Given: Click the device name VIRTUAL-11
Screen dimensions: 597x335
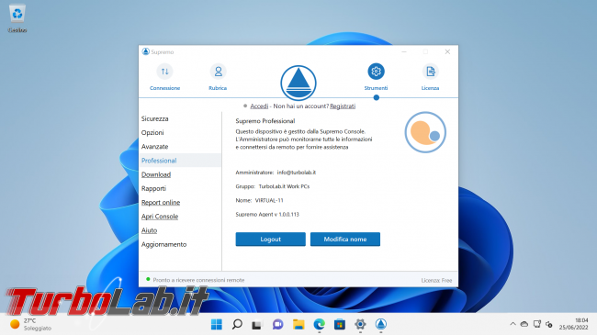Looking at the screenshot, I should coord(269,200).
